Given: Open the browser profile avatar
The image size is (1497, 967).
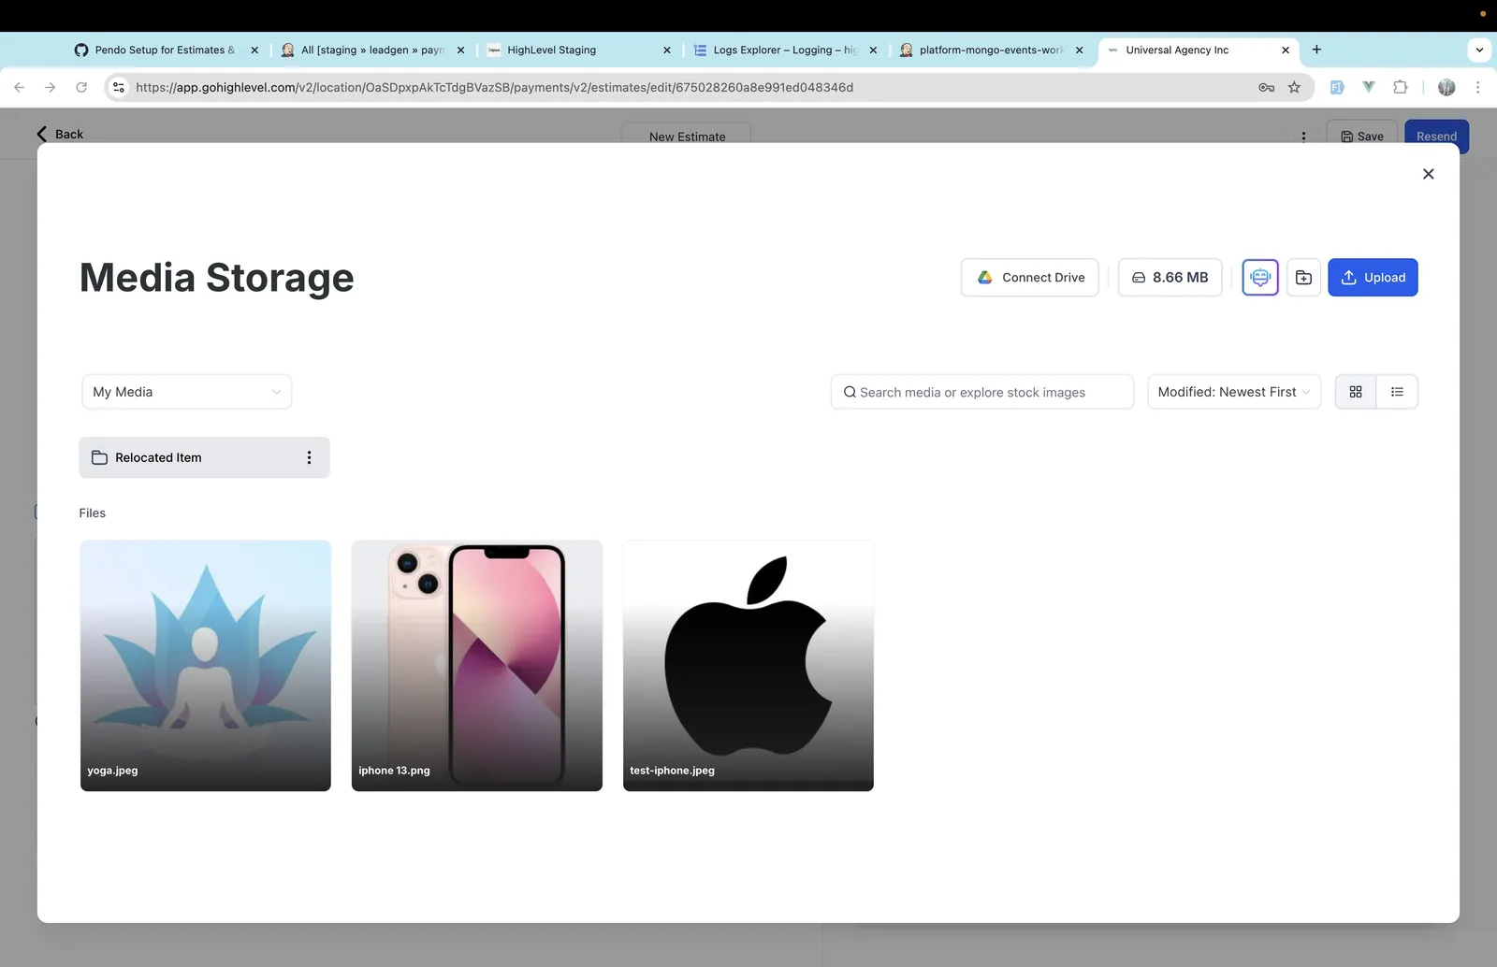Looking at the screenshot, I should (x=1446, y=87).
